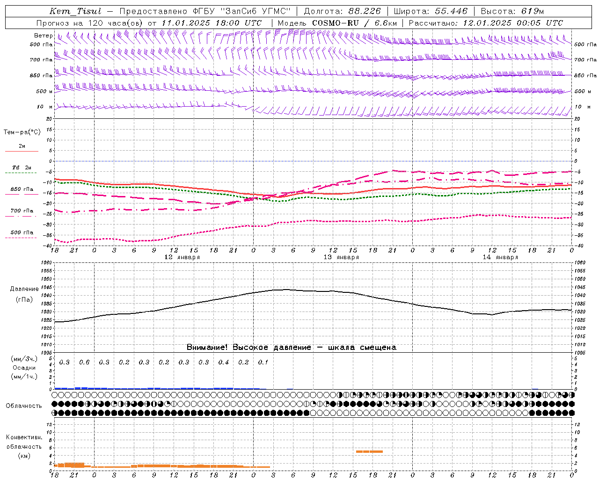
Task: Click the 13 января date label
Action: coord(342,257)
